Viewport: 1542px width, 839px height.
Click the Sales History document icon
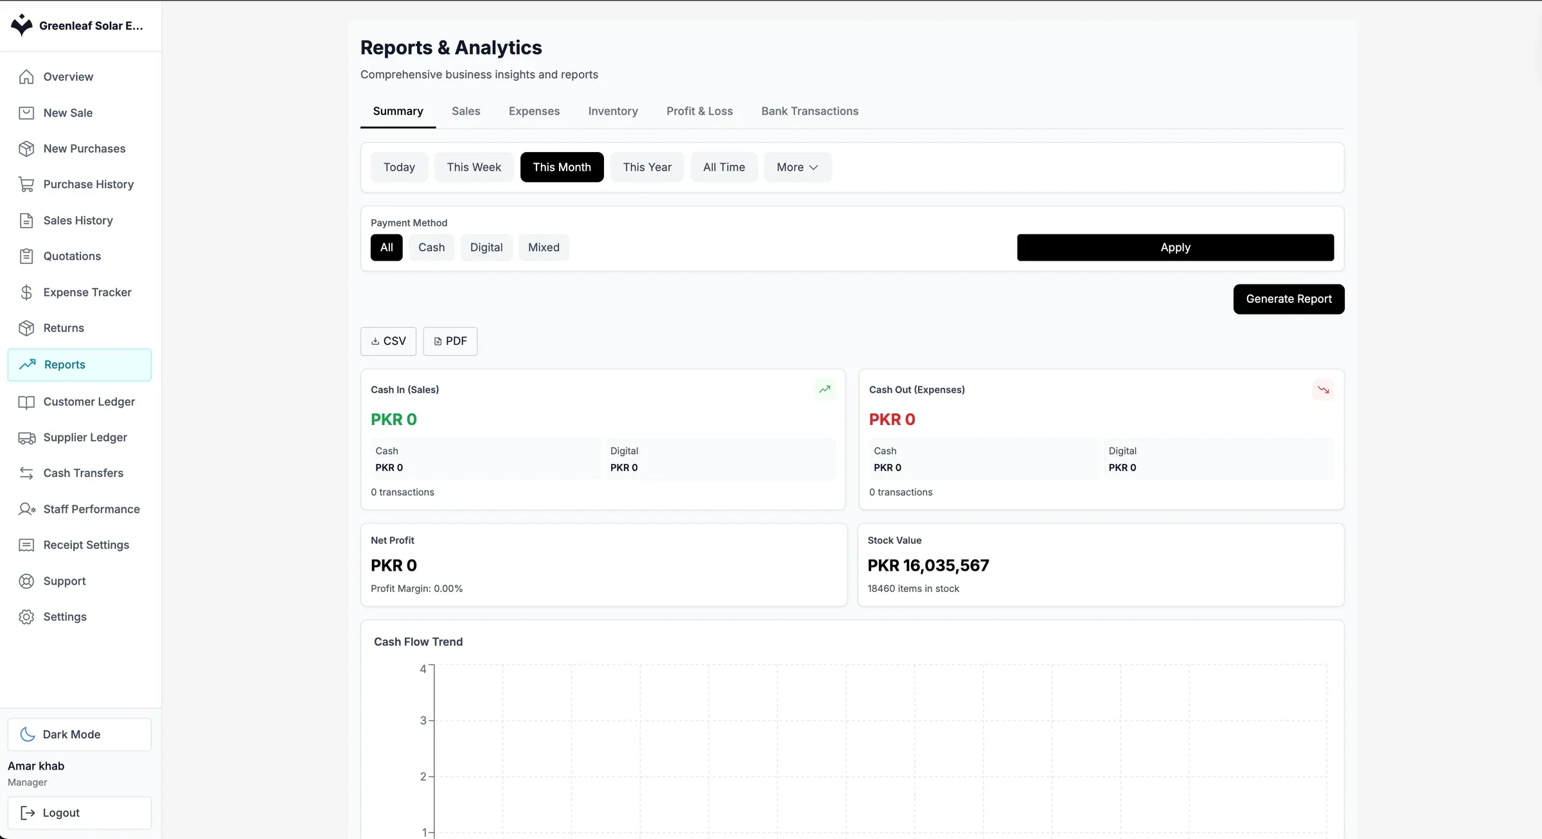(x=26, y=221)
